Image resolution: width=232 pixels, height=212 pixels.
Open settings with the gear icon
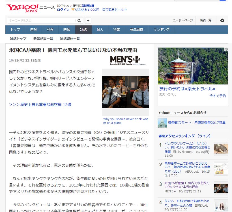pyautogui.click(x=222, y=20)
